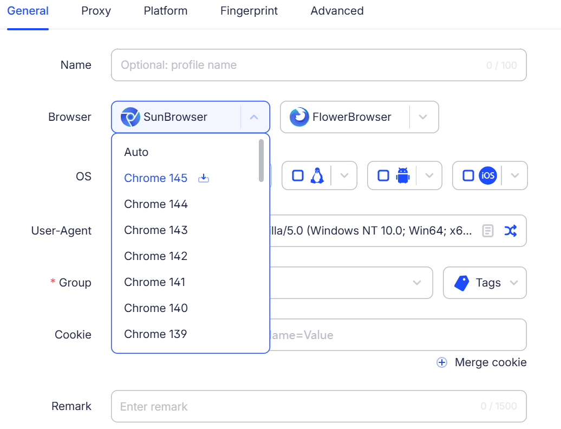Check the iOS OS checkbox
Image resolution: width=561 pixels, height=429 pixels.
pos(468,175)
